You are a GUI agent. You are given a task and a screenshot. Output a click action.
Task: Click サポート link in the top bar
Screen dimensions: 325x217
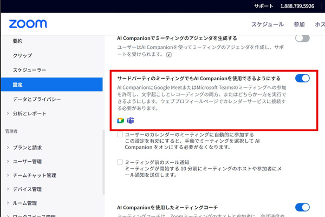264,6
